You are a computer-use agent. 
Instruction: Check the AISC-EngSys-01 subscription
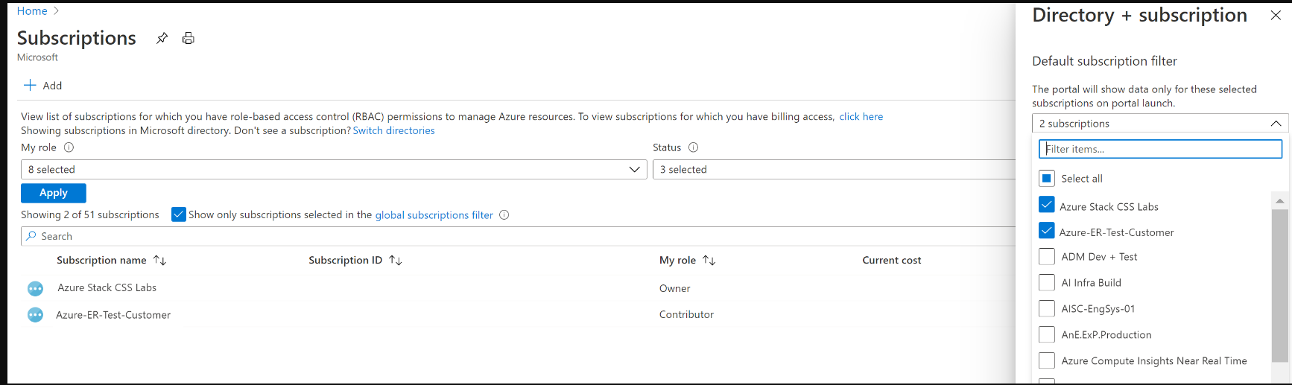[x=1047, y=308]
